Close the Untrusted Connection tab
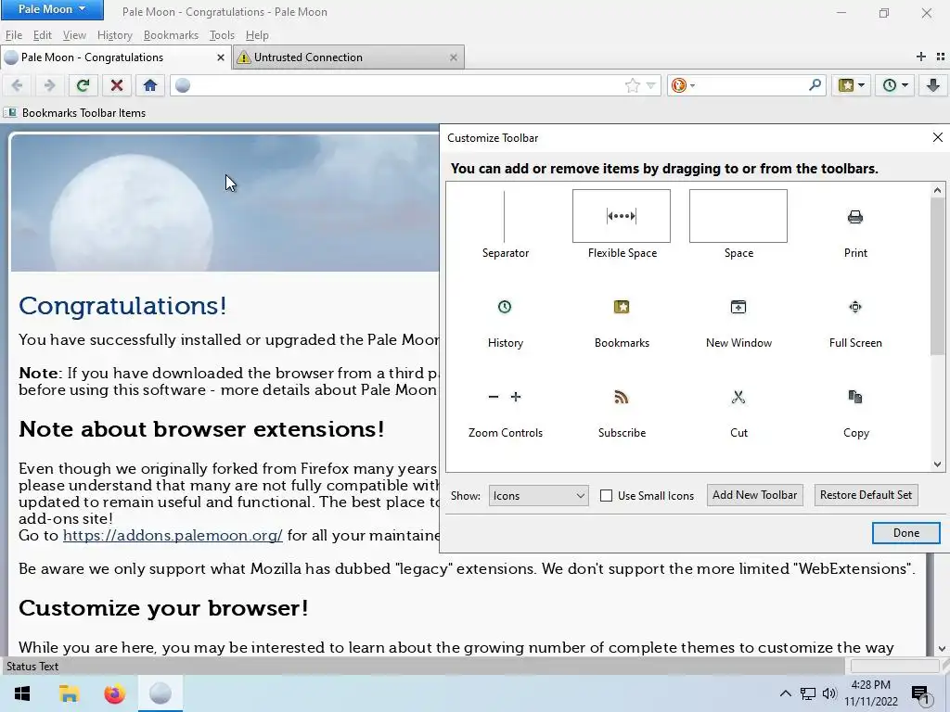This screenshot has width=950, height=712. click(453, 57)
